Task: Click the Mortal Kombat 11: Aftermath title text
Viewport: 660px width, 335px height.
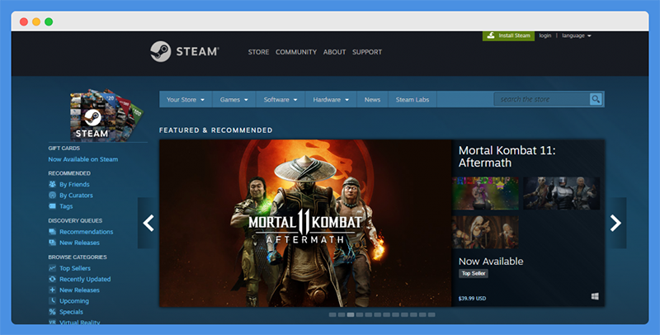Action: (507, 157)
